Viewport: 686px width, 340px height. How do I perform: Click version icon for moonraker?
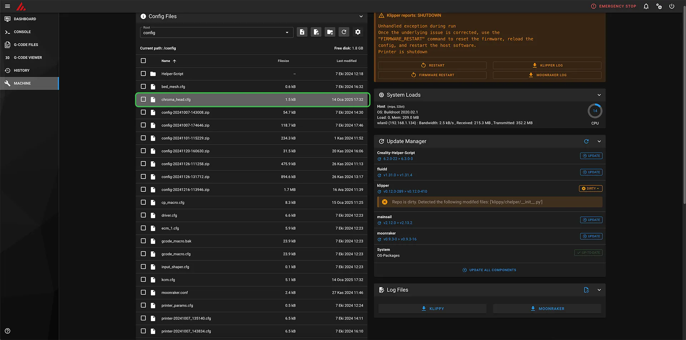coord(379,240)
